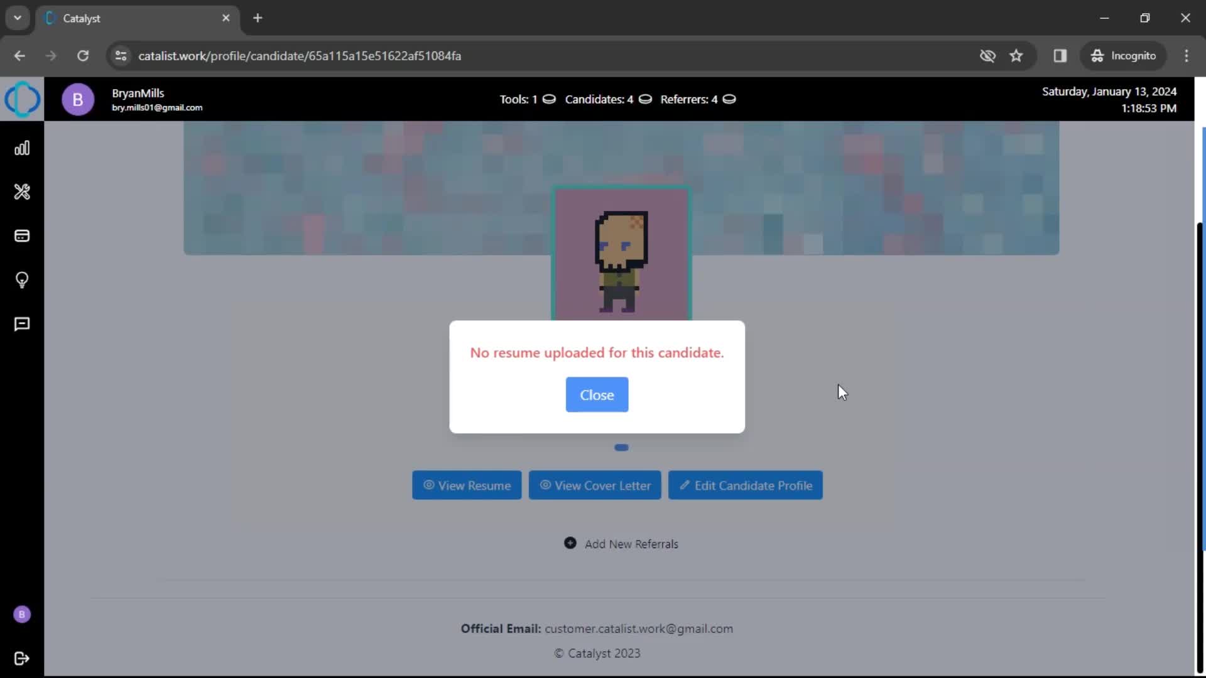
Task: Open the wallet/billing icon in sidebar
Action: click(21, 236)
